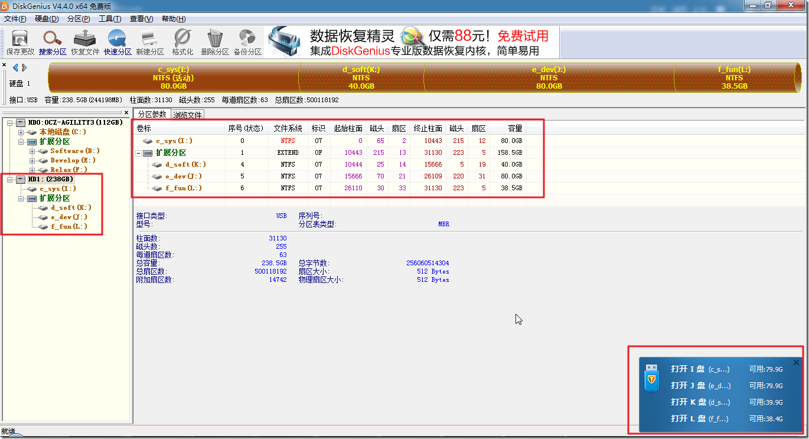Open the 帮助(H) menu
809x439 pixels.
173,19
